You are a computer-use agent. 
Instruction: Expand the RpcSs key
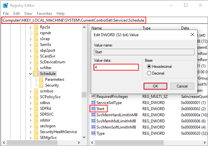click(30, 27)
